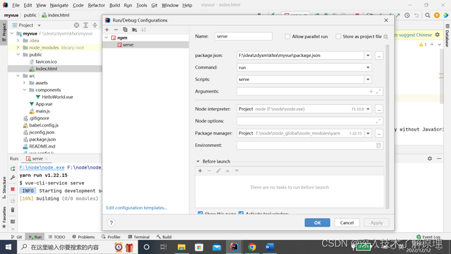The height and width of the screenshot is (254, 451).
Task: Open Run tool window settings gear
Action: pos(430,159)
